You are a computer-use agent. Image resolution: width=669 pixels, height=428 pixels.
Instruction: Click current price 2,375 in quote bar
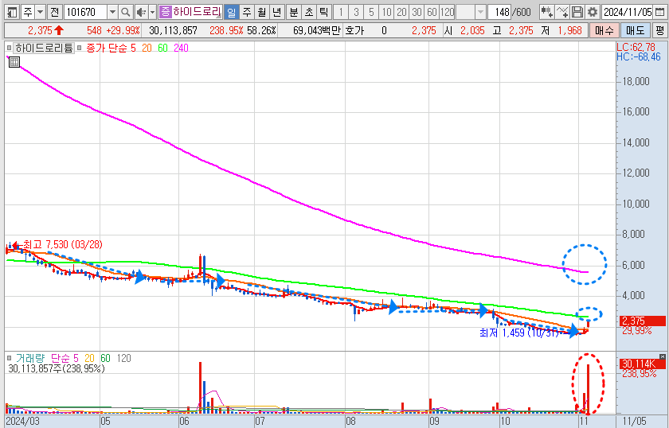click(40, 31)
